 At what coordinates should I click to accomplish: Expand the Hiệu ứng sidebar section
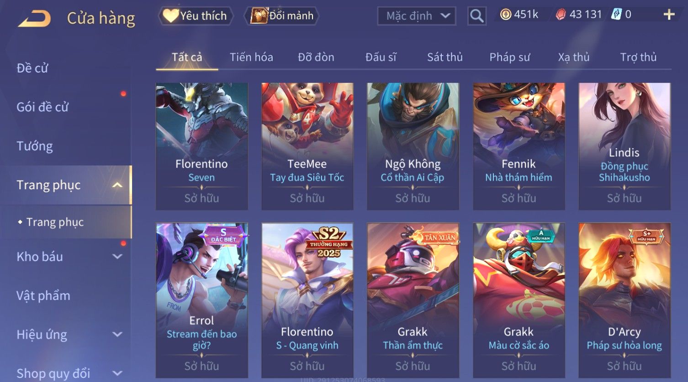117,334
